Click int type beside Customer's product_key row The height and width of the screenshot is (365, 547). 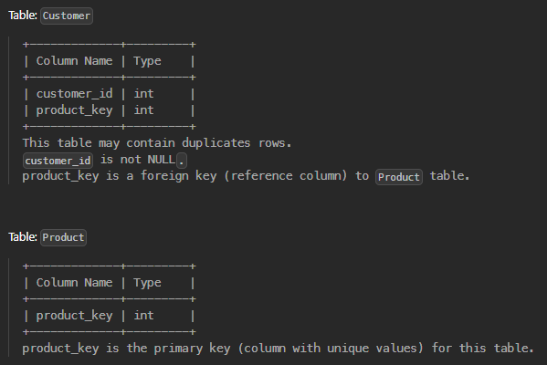[x=143, y=110]
